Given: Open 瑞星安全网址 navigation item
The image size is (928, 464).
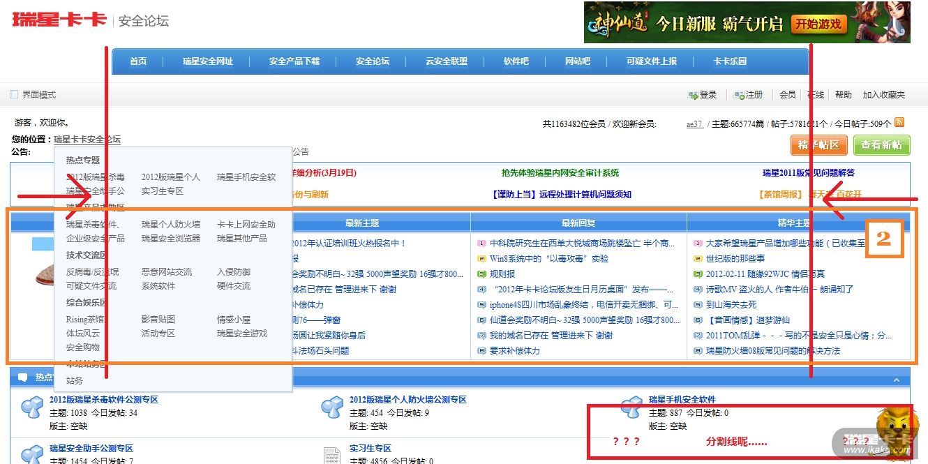Looking at the screenshot, I should 208,61.
